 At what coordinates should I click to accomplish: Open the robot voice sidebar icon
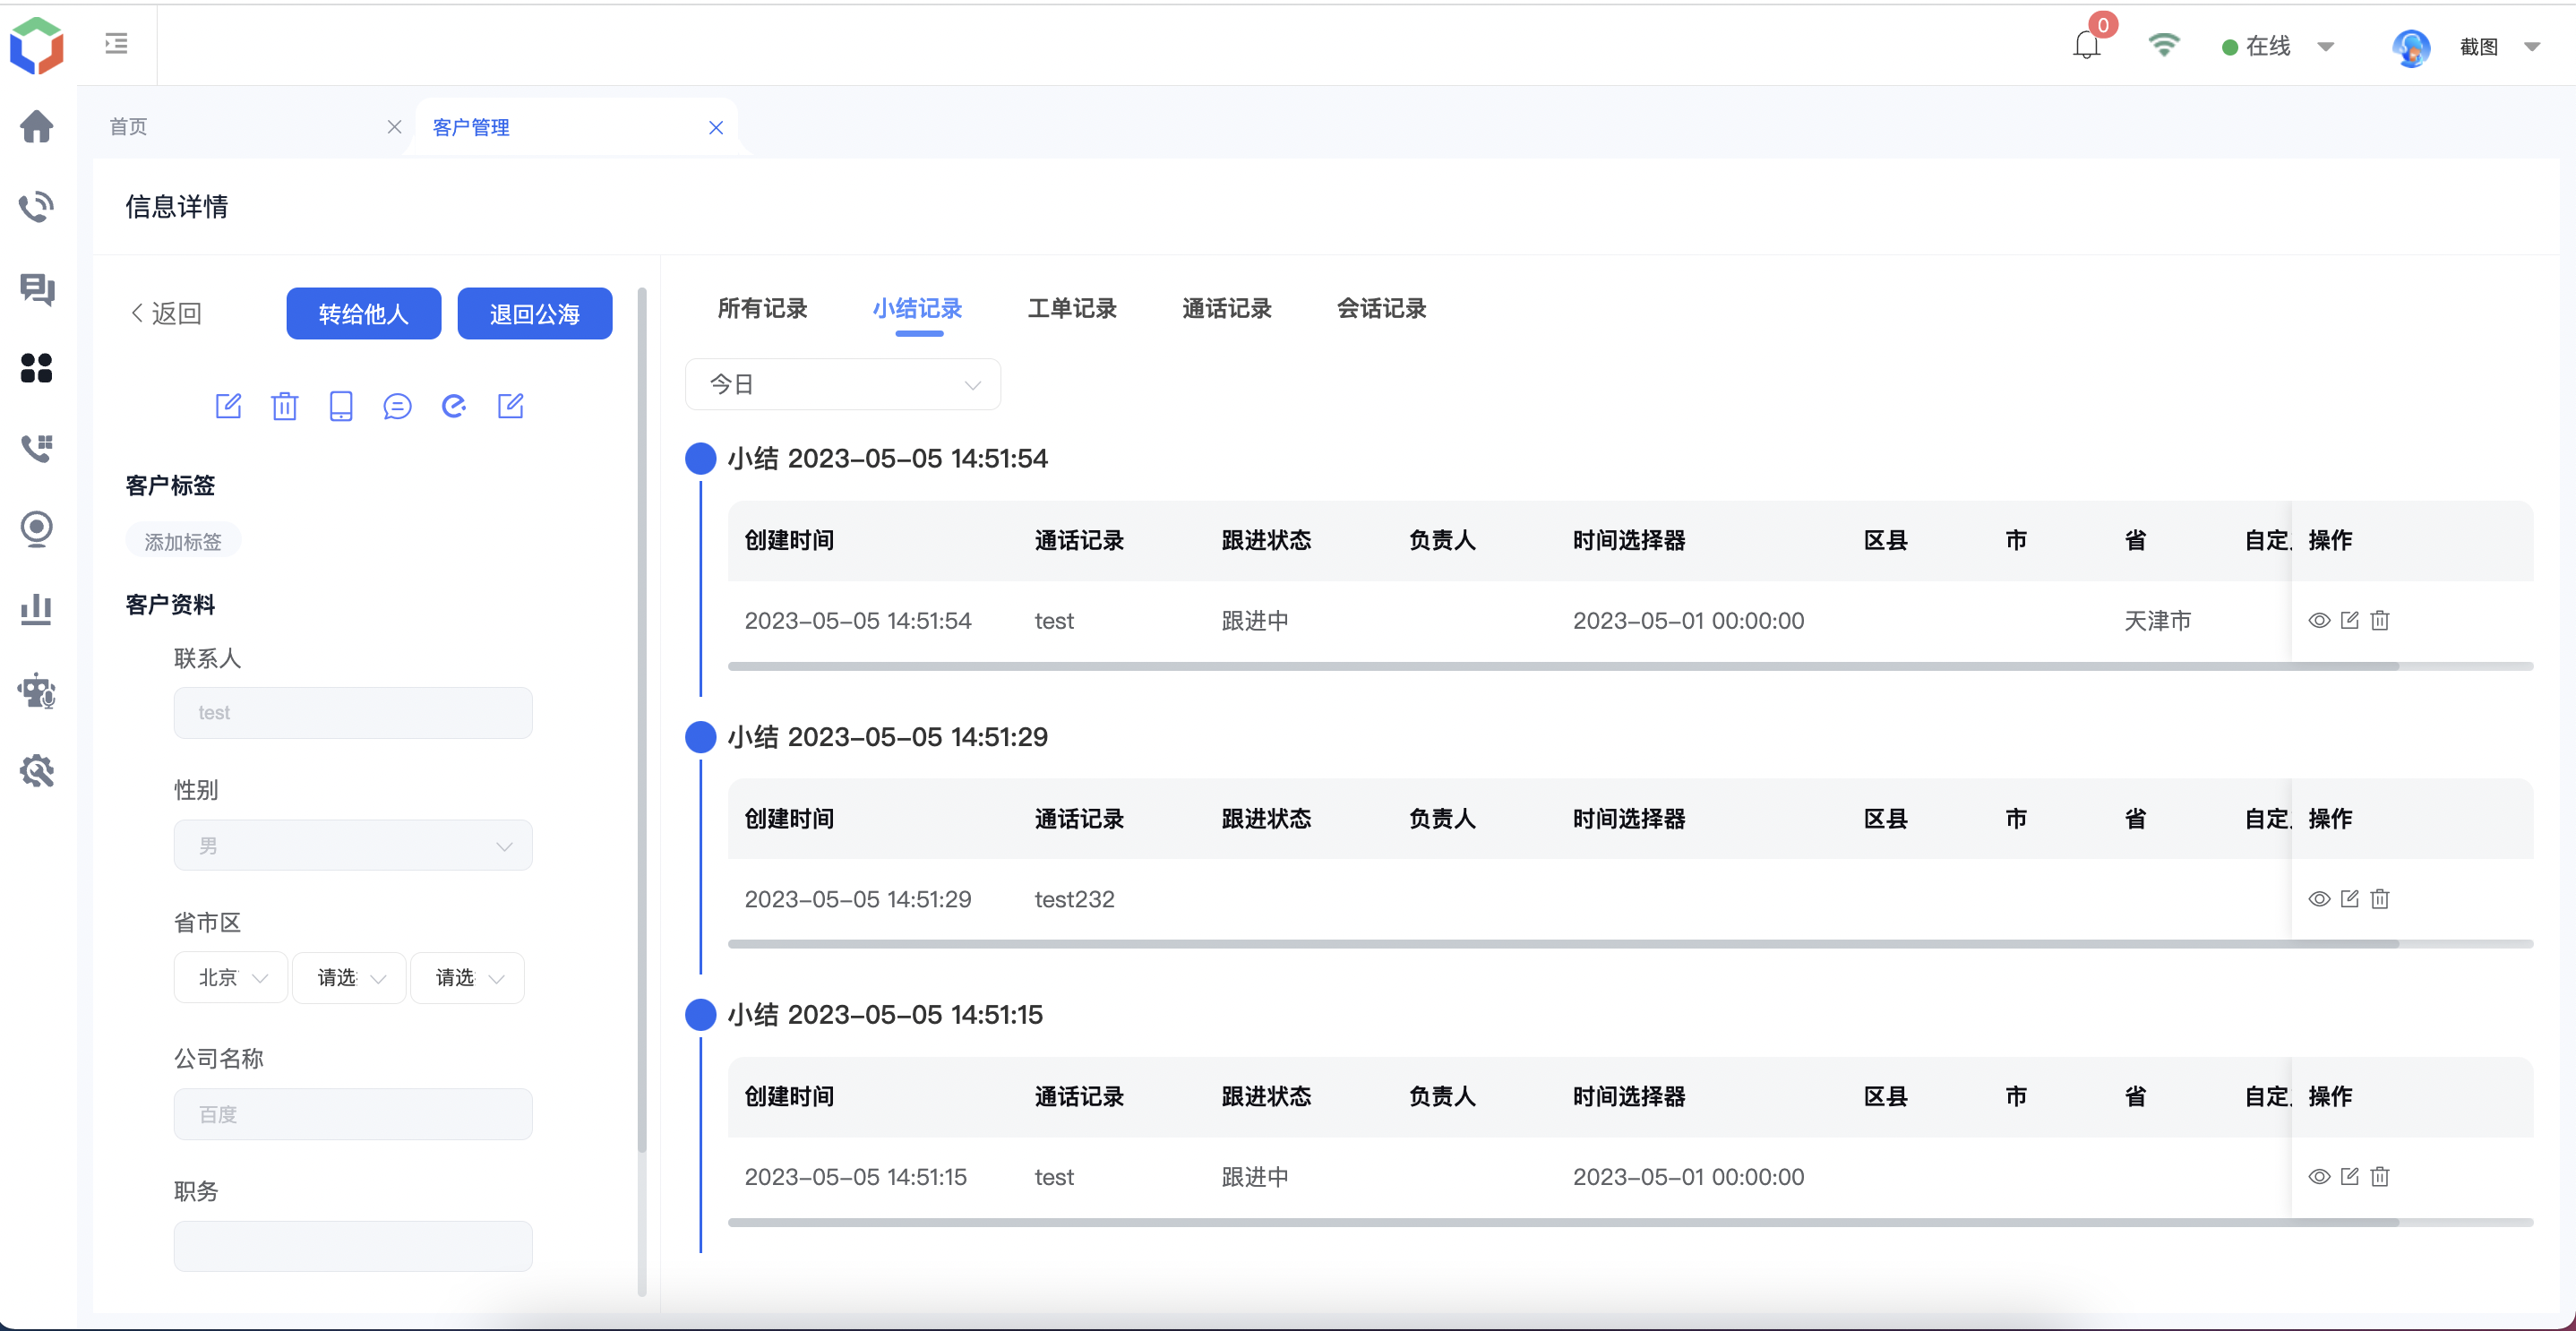tap(37, 690)
